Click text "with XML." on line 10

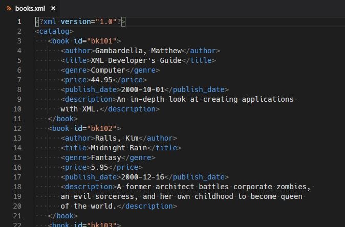pos(80,109)
